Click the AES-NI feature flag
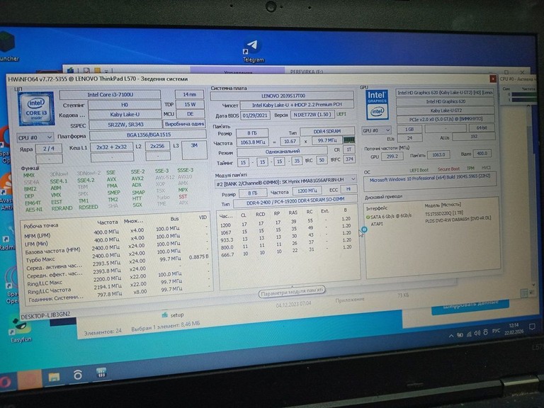Image resolution: width=544 pixels, height=408 pixels. point(34,210)
